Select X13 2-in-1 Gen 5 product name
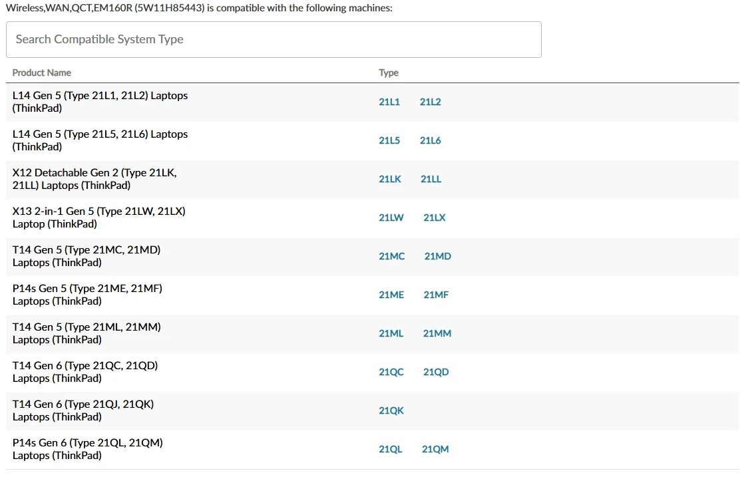This screenshot has width=744, height=479. pyautogui.click(x=98, y=218)
